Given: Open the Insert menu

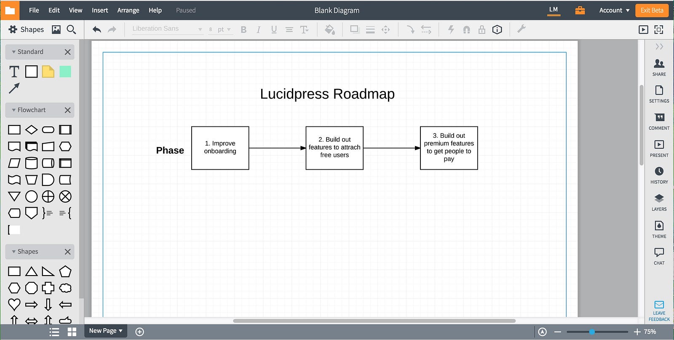Looking at the screenshot, I should pos(100,10).
